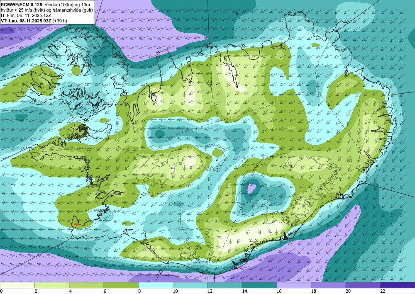Click the dark indigo 22+ m/s legend swatch
Screen dimensions: 415x294
click(x=398, y=285)
